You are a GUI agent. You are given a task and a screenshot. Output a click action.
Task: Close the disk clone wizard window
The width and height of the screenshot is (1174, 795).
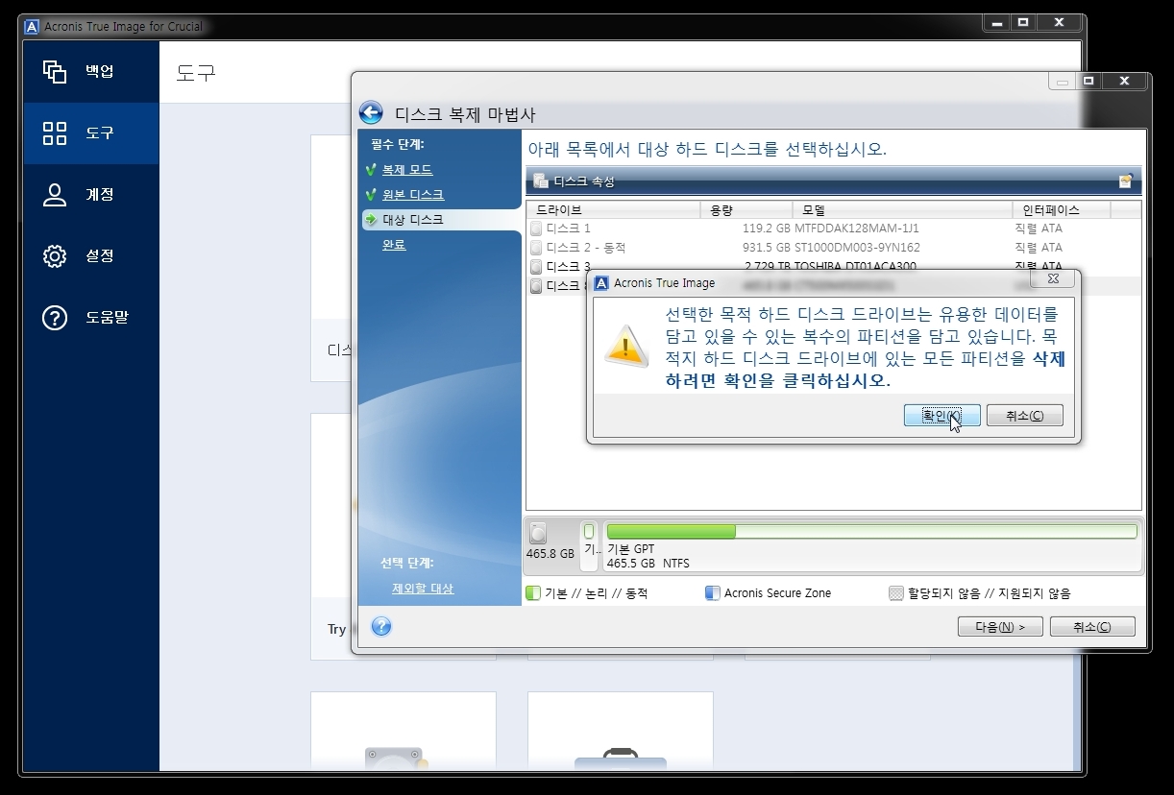click(x=1124, y=82)
